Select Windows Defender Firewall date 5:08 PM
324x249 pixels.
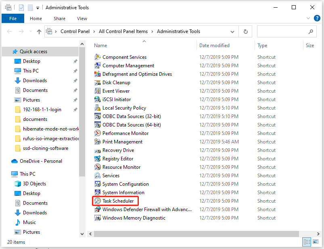219,210
